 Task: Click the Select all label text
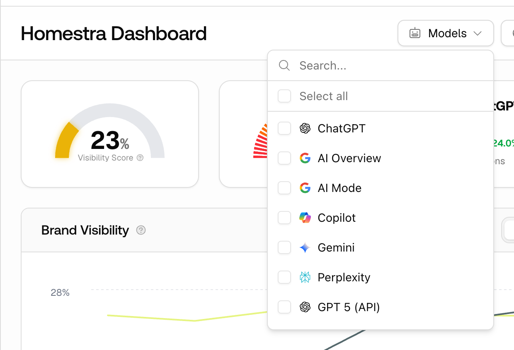point(324,96)
